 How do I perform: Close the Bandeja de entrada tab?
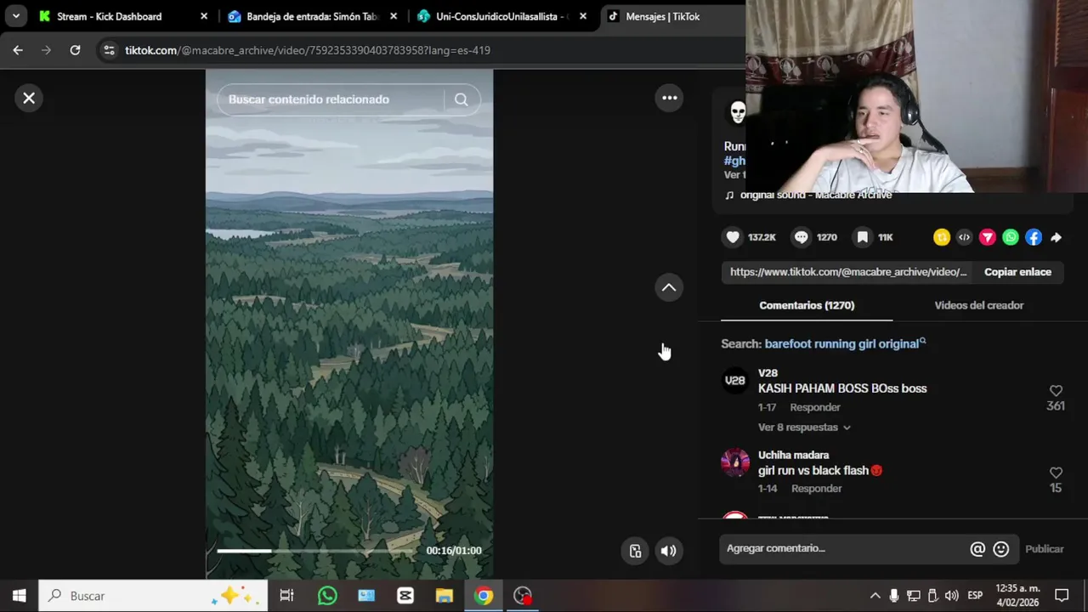[x=394, y=16]
